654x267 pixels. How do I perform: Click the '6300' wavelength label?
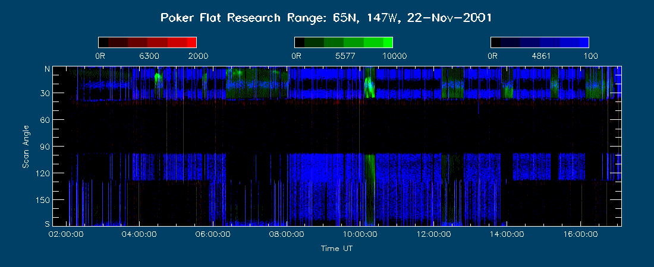pyautogui.click(x=149, y=56)
